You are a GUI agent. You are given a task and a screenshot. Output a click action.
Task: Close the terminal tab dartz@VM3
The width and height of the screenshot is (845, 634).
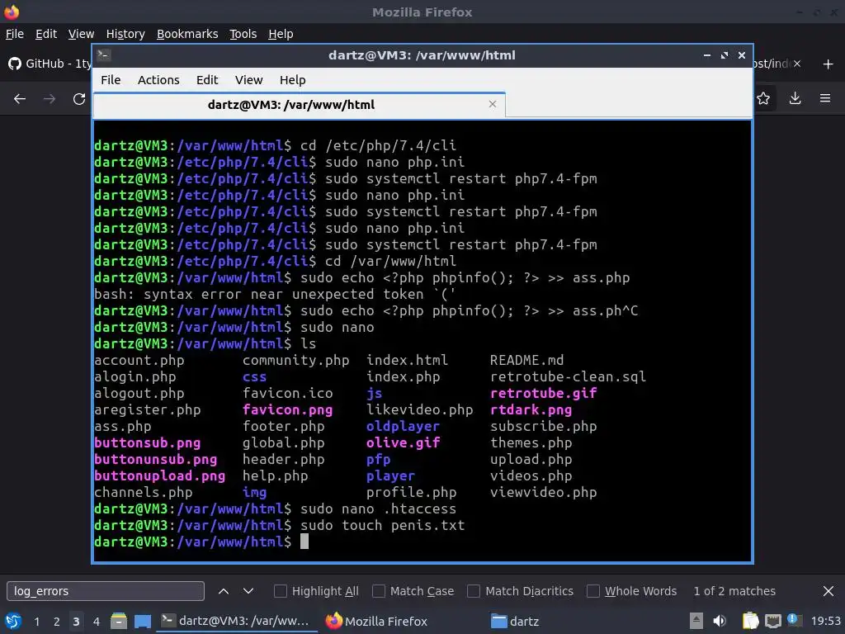coord(492,104)
